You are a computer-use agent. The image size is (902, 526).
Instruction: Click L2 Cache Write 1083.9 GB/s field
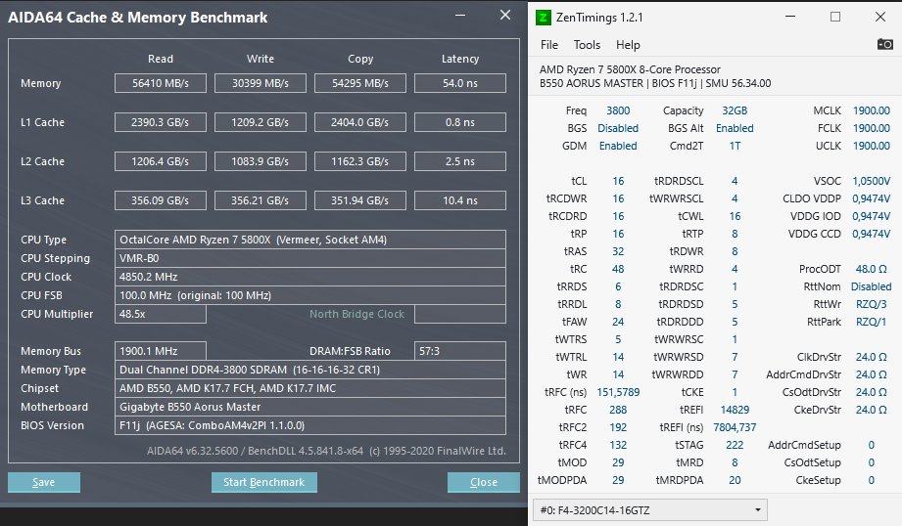coord(260,161)
